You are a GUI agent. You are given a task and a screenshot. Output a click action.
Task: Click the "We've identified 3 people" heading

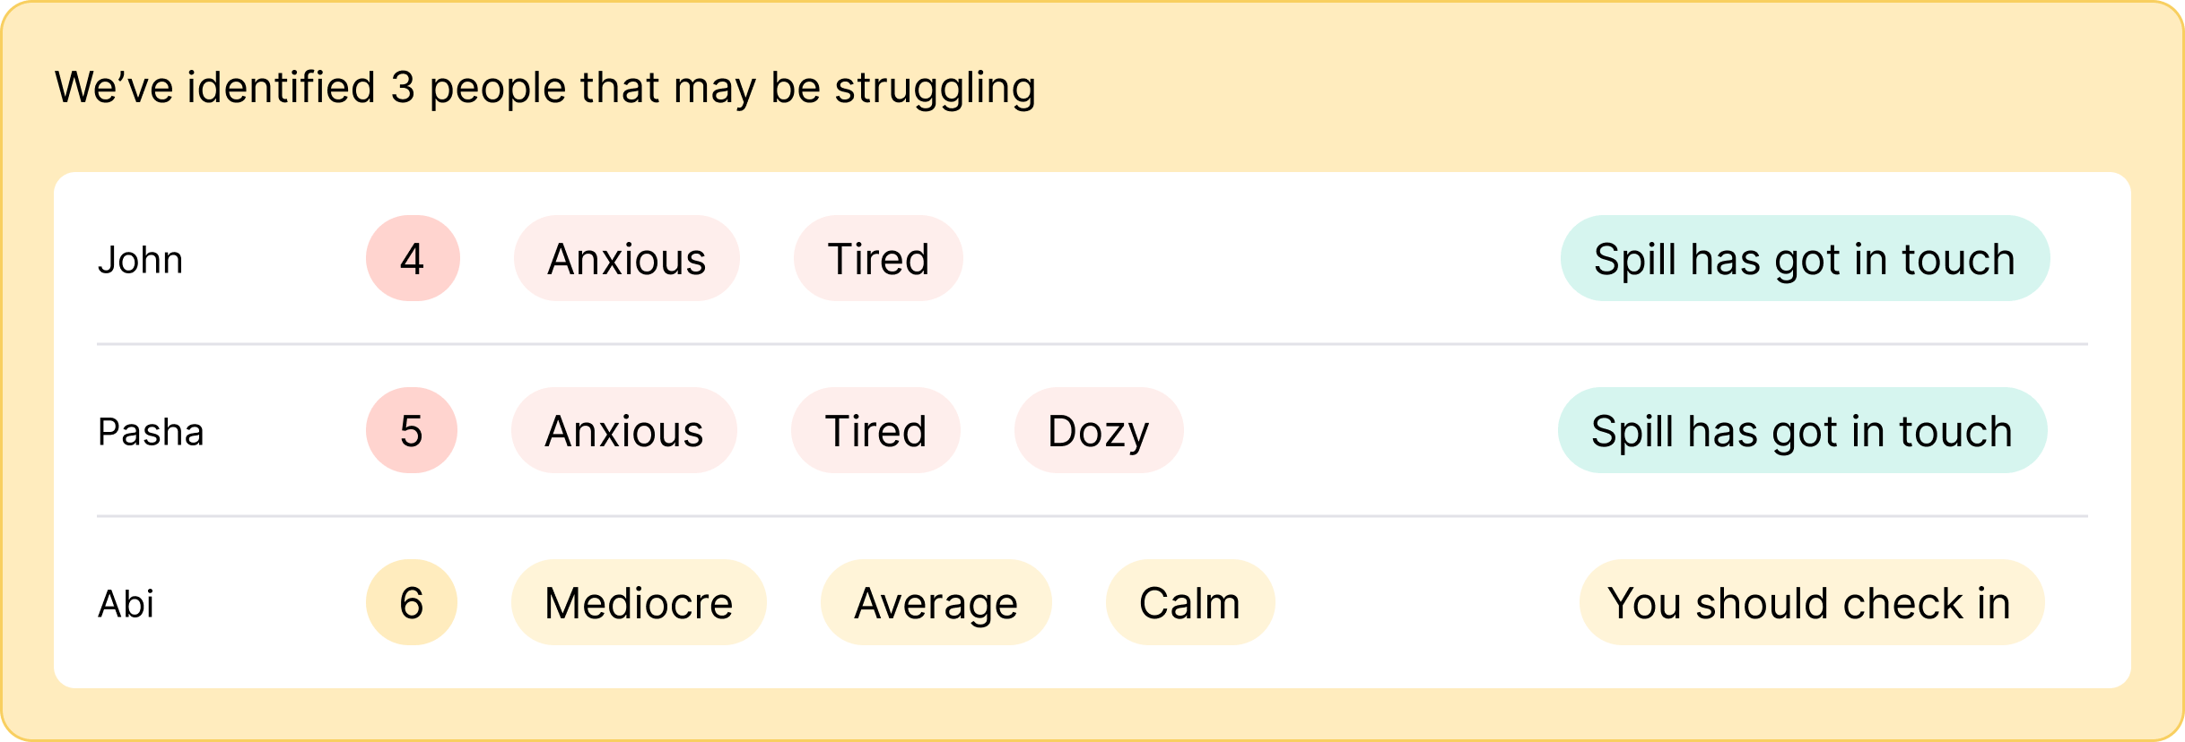coord(545,88)
